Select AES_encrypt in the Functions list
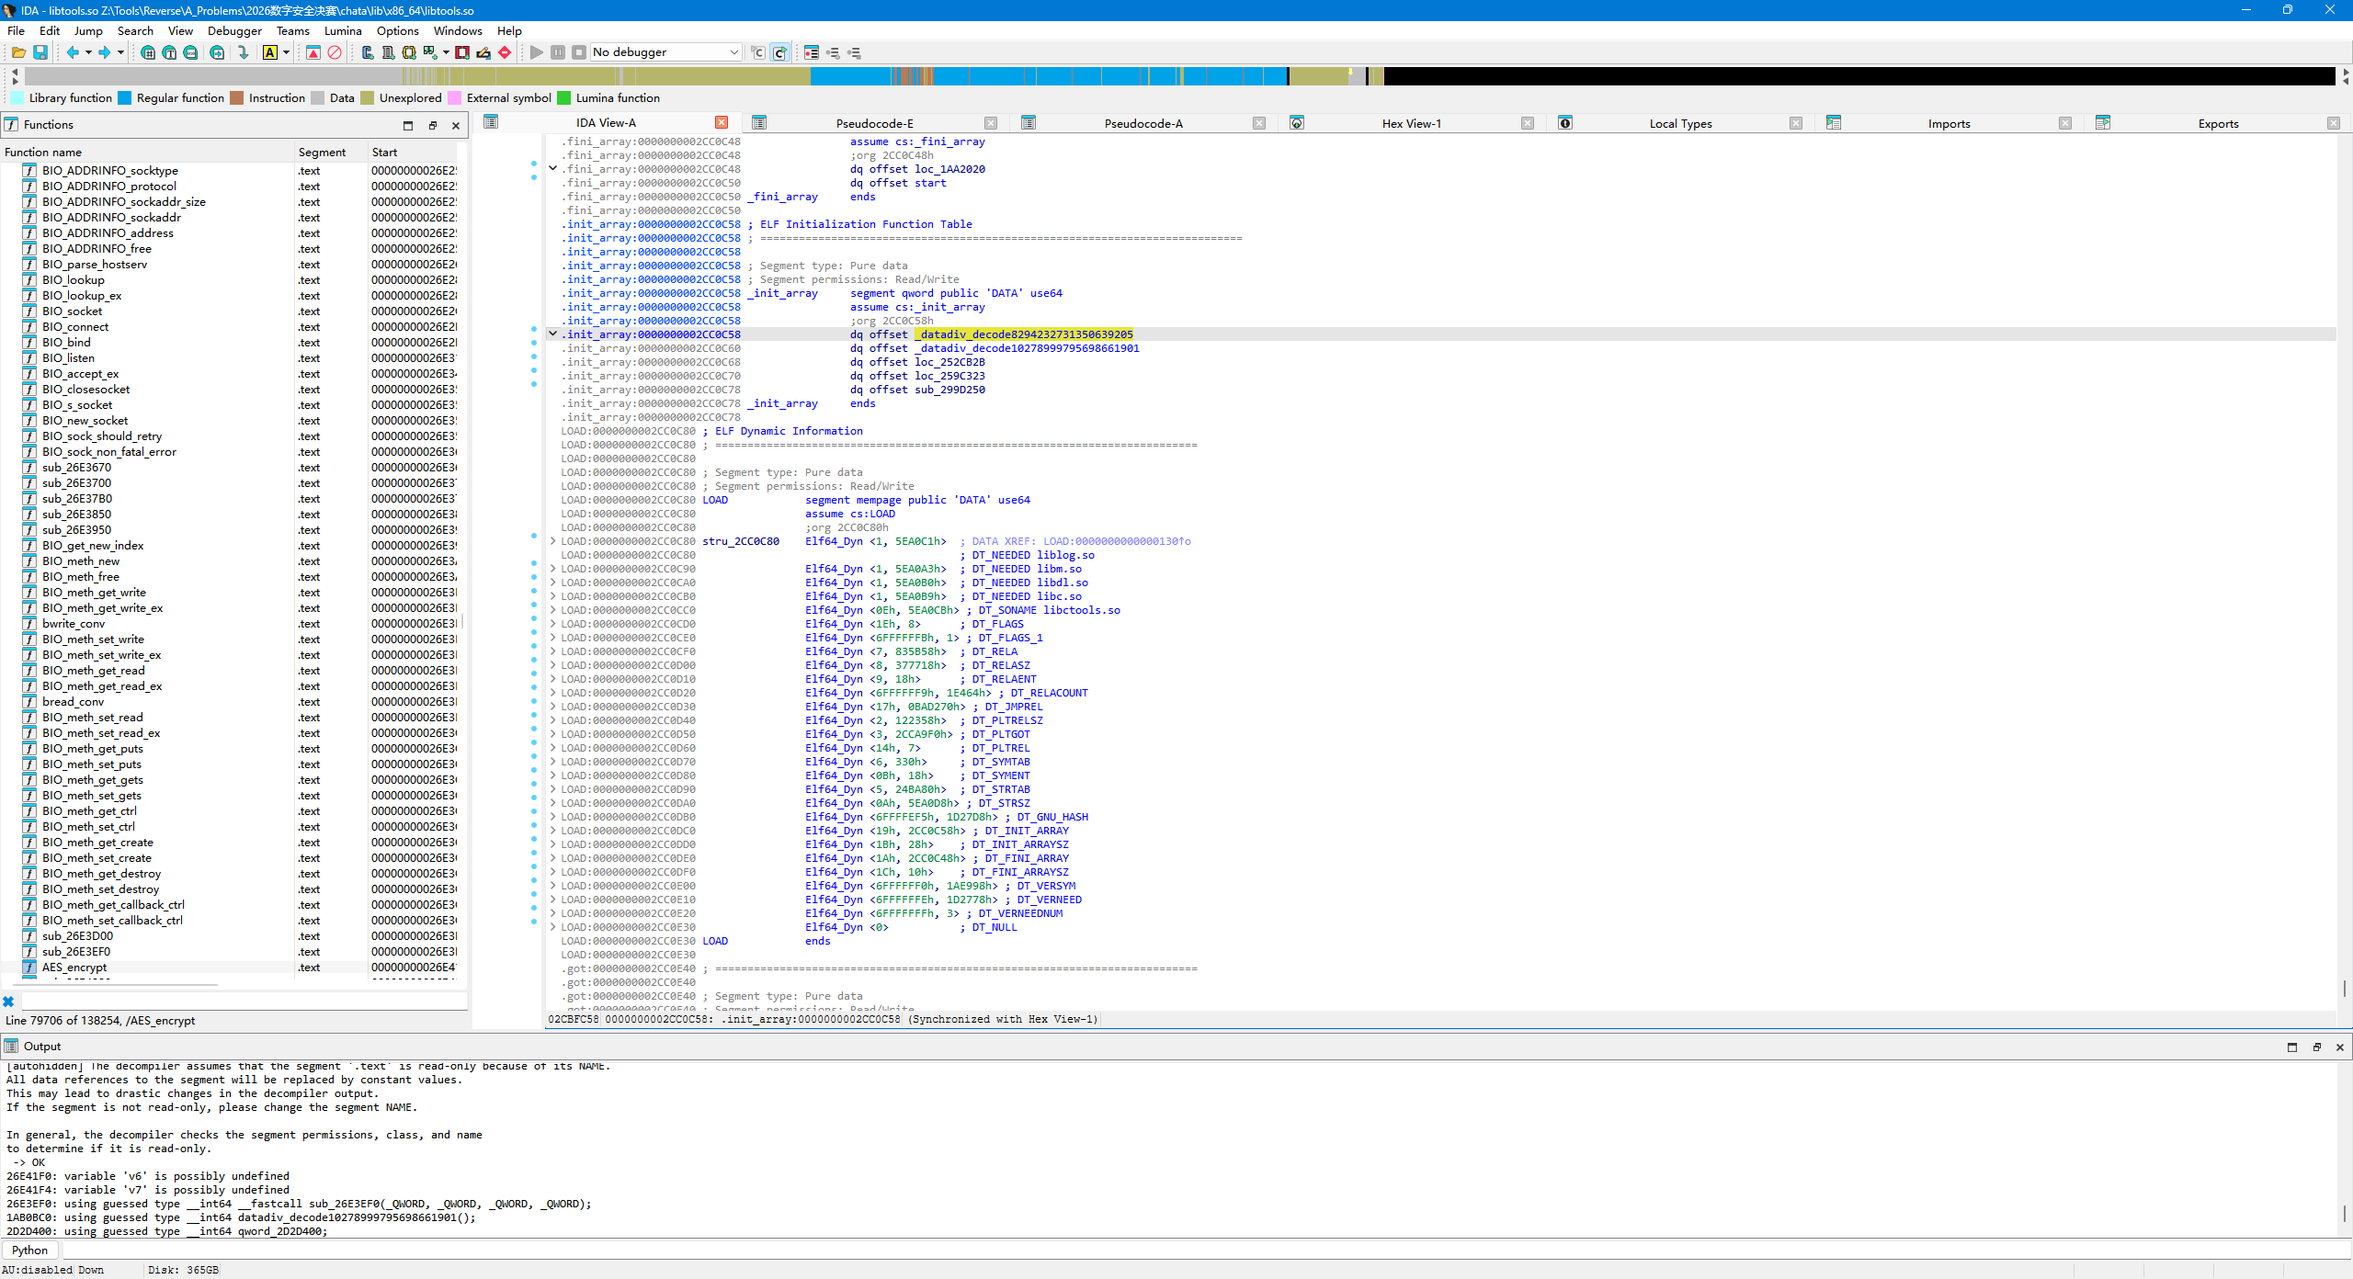The image size is (2353, 1279). point(74,967)
